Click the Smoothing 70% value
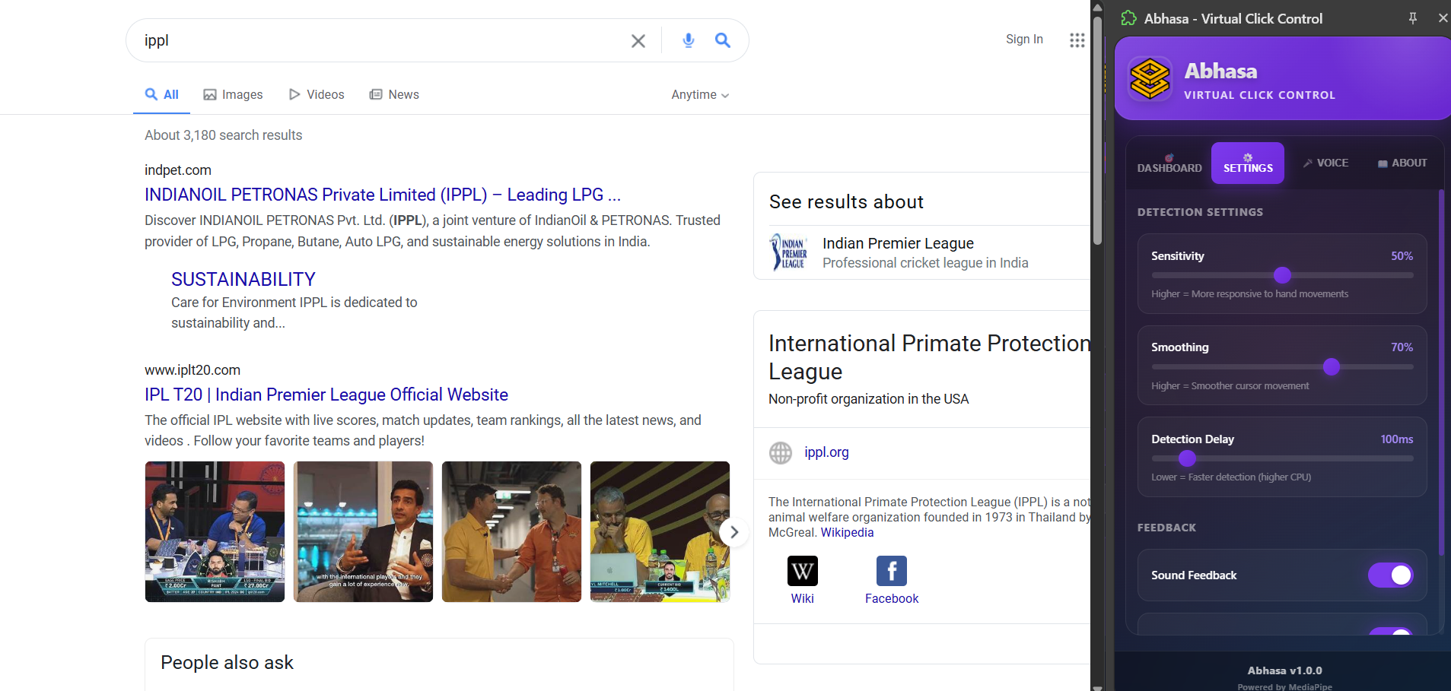This screenshot has width=1451, height=691. pyautogui.click(x=1402, y=347)
